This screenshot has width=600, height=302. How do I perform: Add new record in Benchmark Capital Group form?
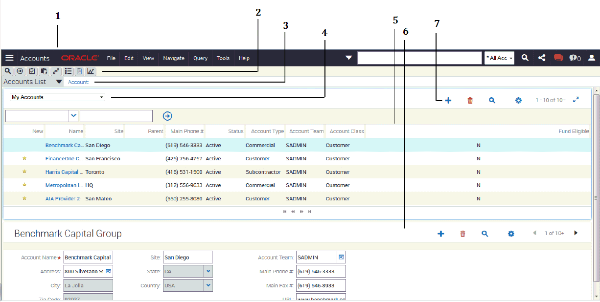pos(441,234)
